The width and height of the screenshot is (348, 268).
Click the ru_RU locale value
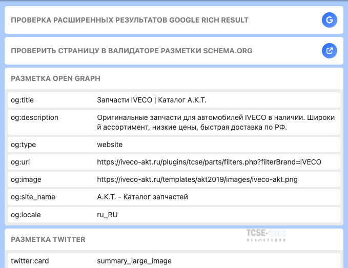tap(107, 215)
